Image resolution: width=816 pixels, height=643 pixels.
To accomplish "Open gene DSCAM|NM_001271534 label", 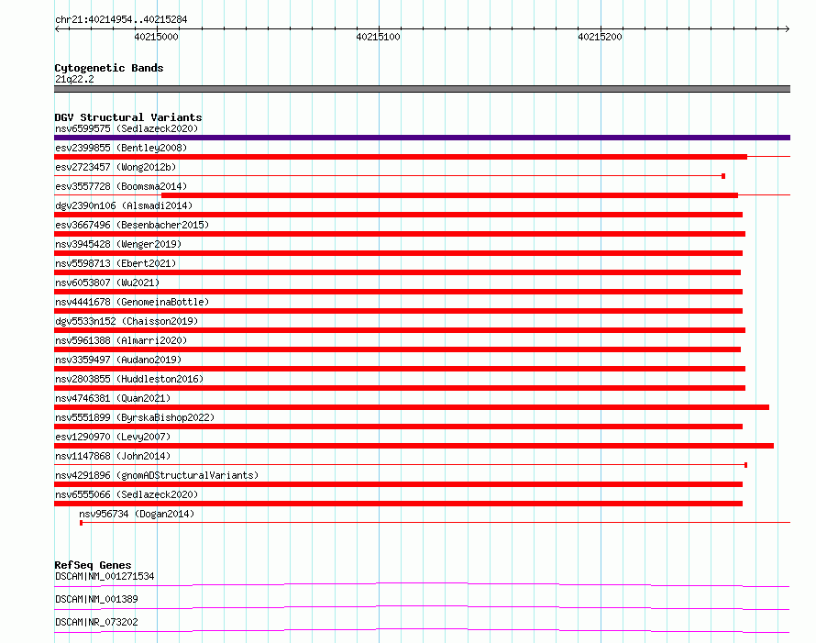I will click(105, 576).
